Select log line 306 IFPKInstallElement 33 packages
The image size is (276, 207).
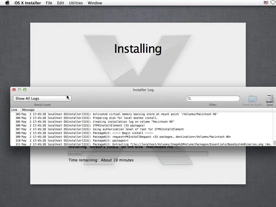tap(141, 126)
